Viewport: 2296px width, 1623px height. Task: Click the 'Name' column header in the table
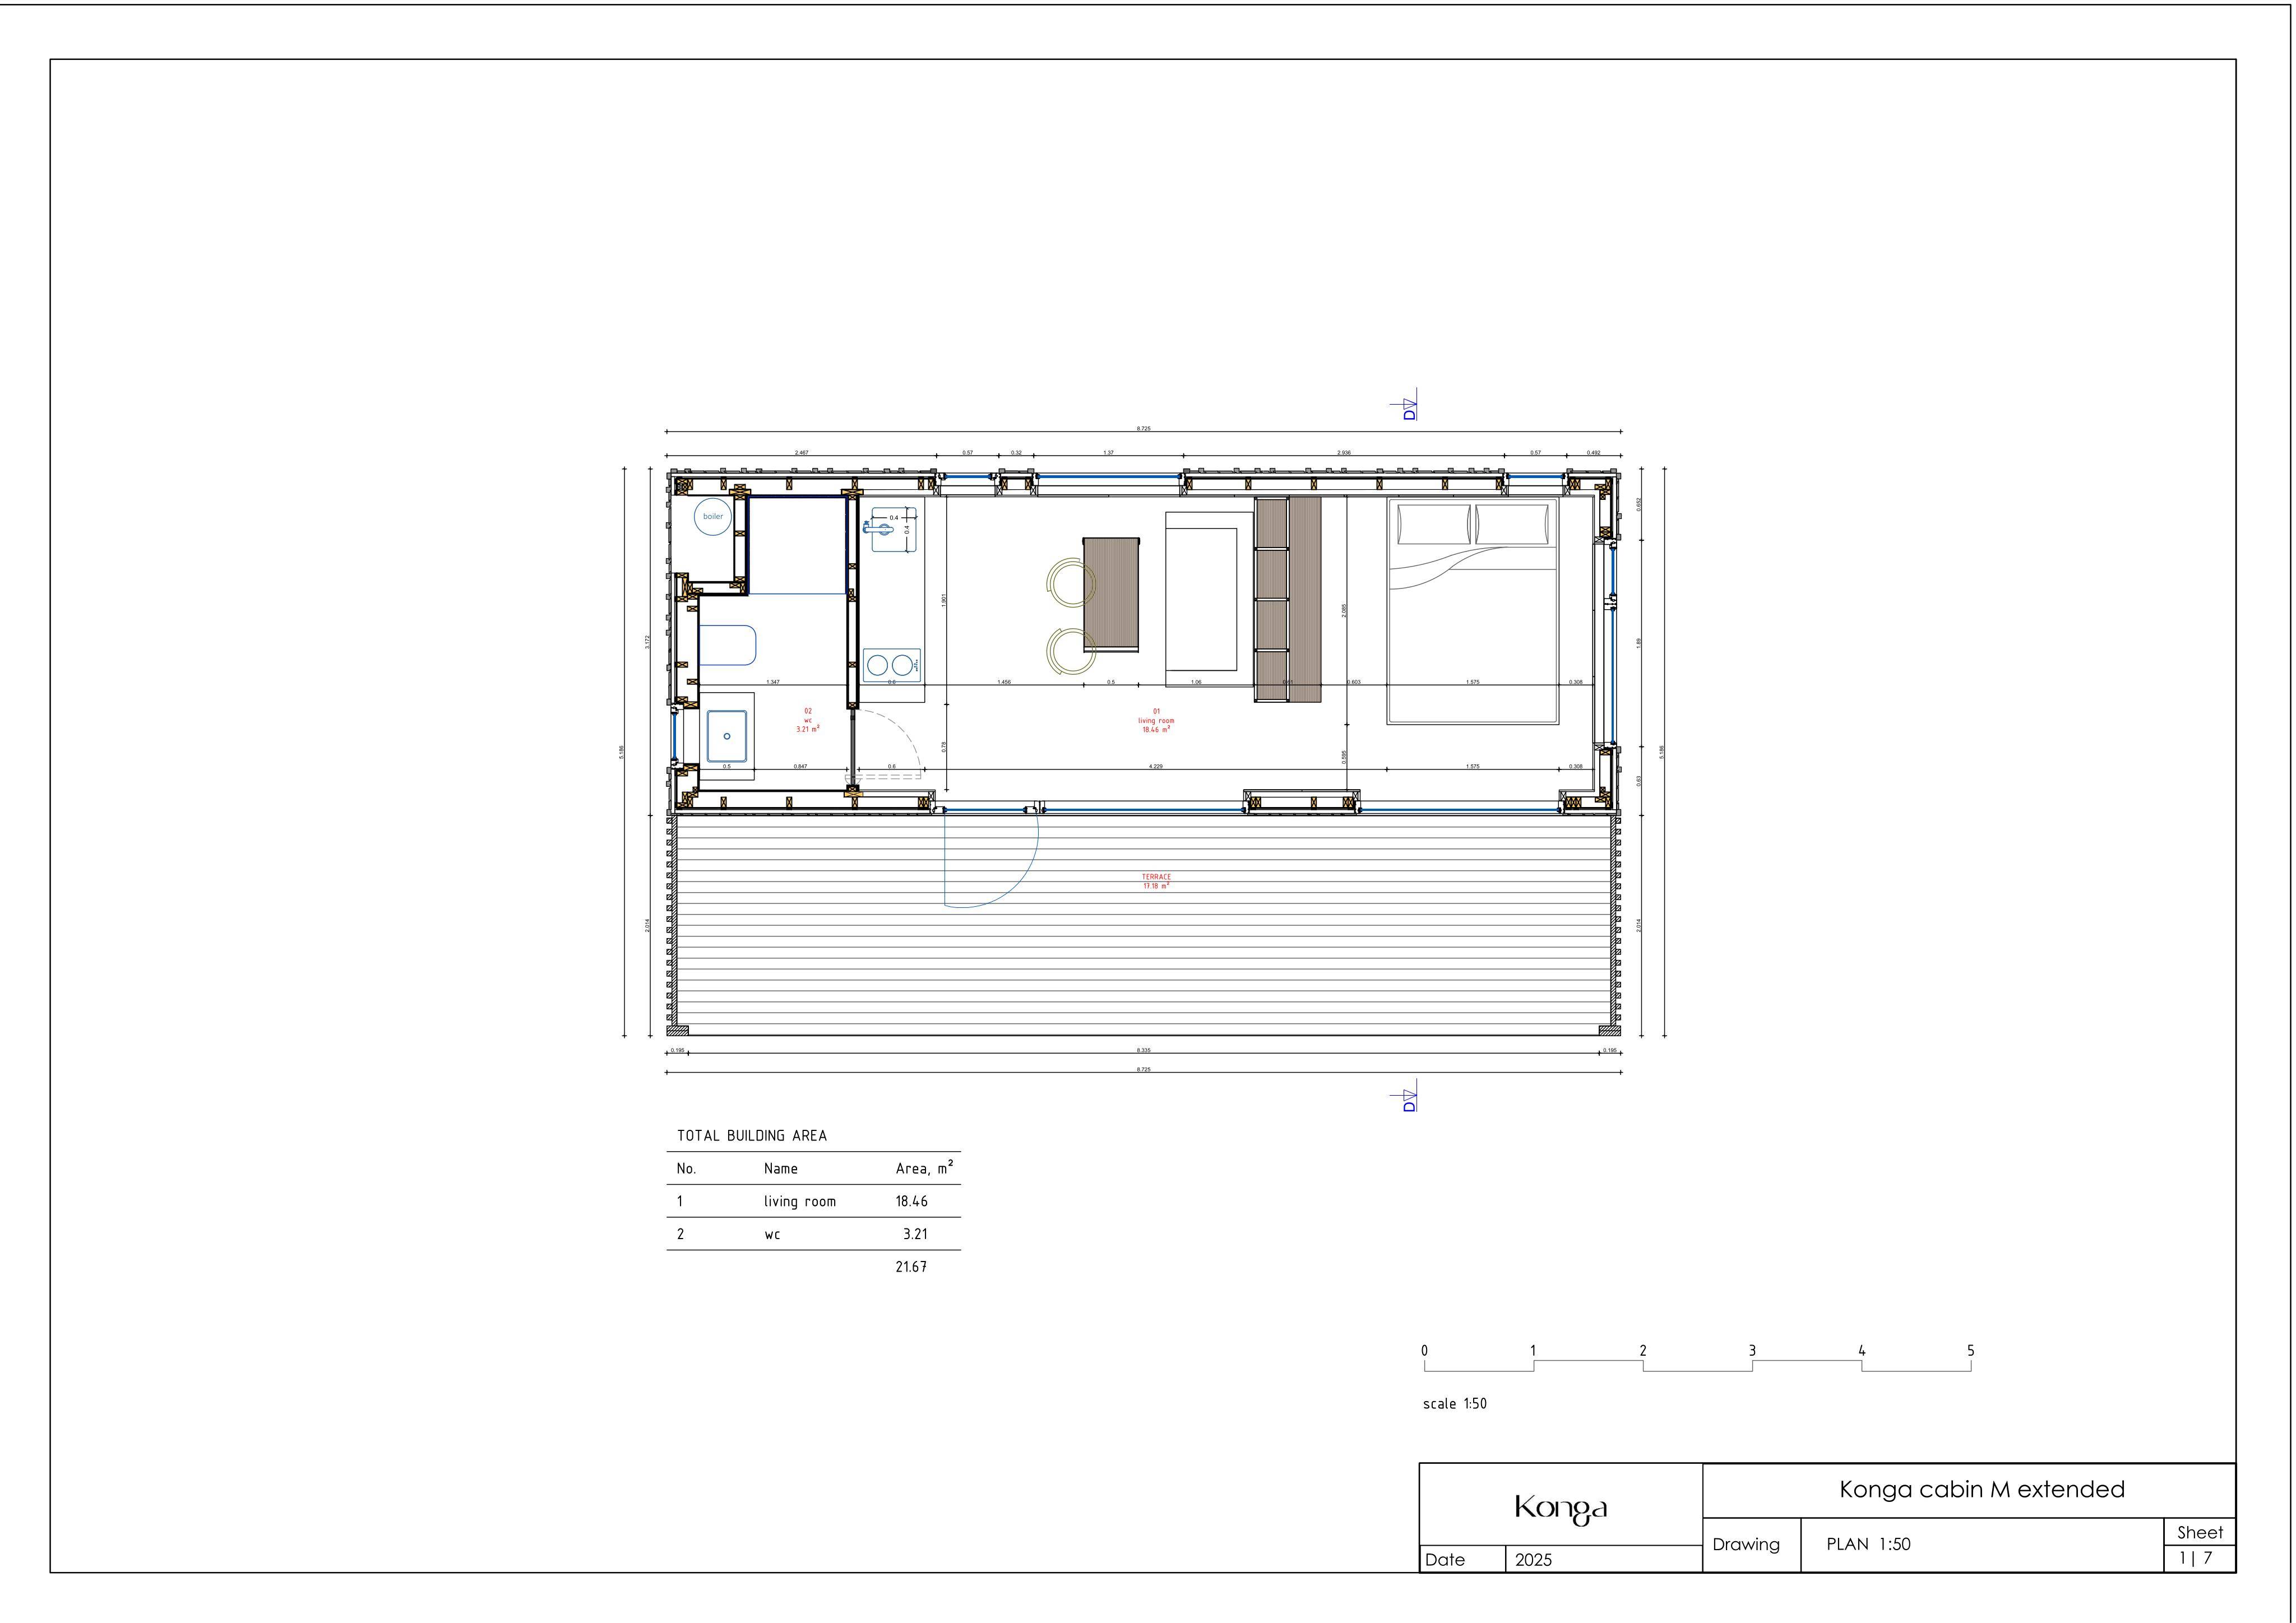coord(781,1168)
